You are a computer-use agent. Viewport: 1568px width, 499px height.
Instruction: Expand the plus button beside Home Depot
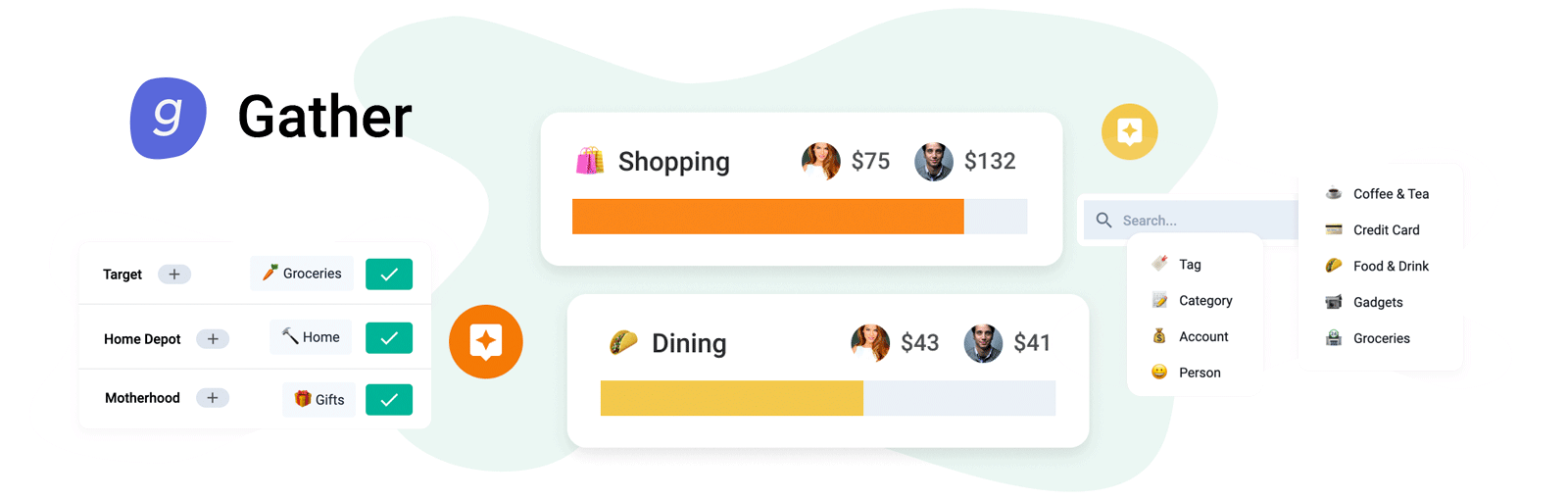pos(213,339)
